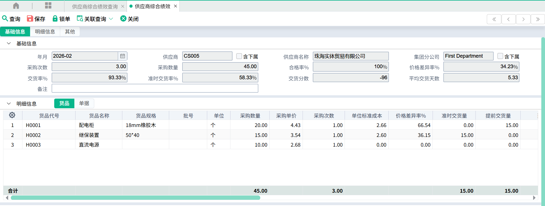Open the grid apps menu icon

(x=48, y=6)
